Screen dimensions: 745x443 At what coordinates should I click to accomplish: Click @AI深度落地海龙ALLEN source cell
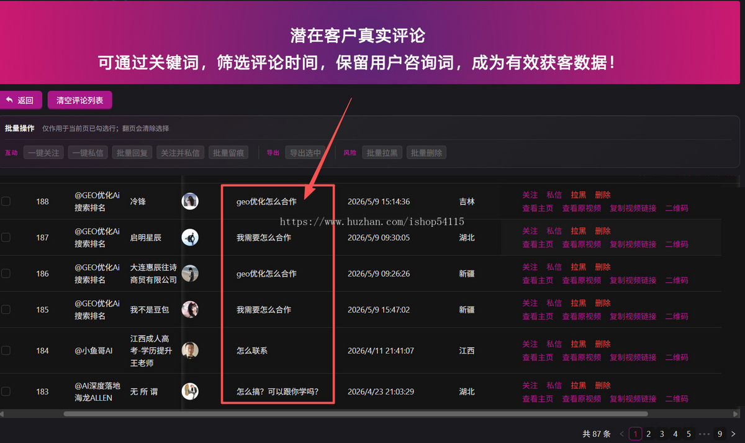(97, 391)
